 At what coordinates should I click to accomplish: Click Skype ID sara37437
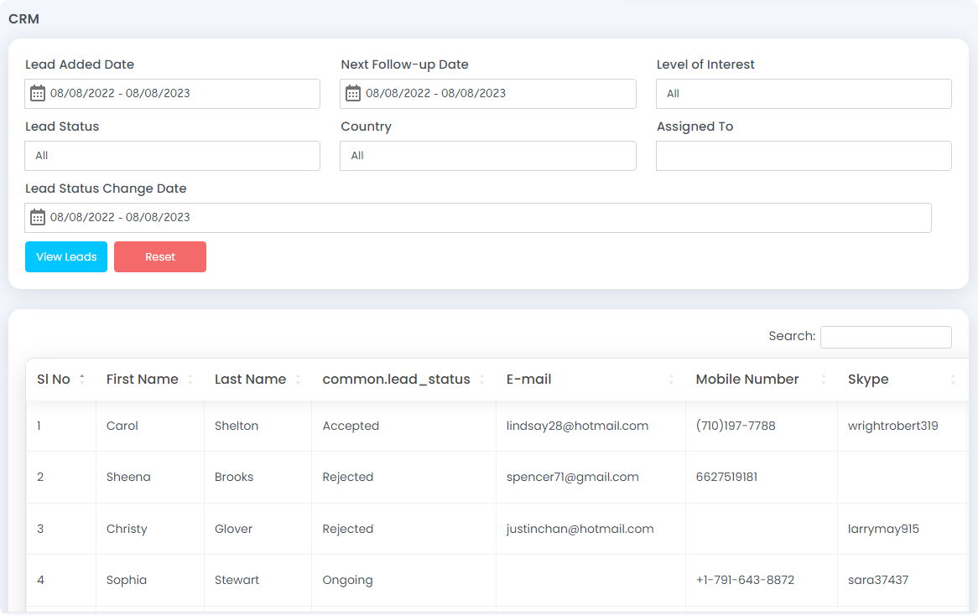[878, 580]
